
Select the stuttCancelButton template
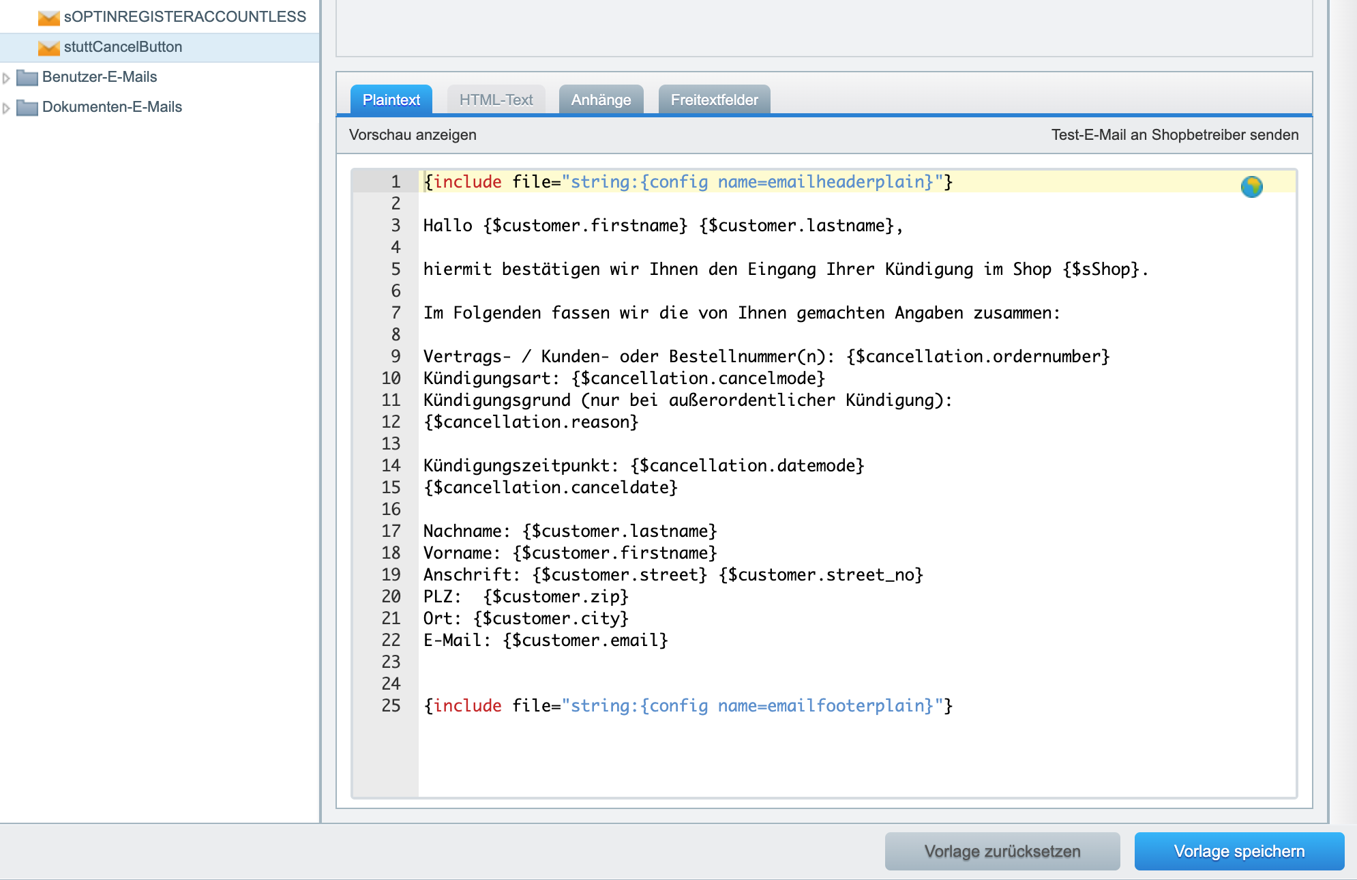(x=123, y=47)
